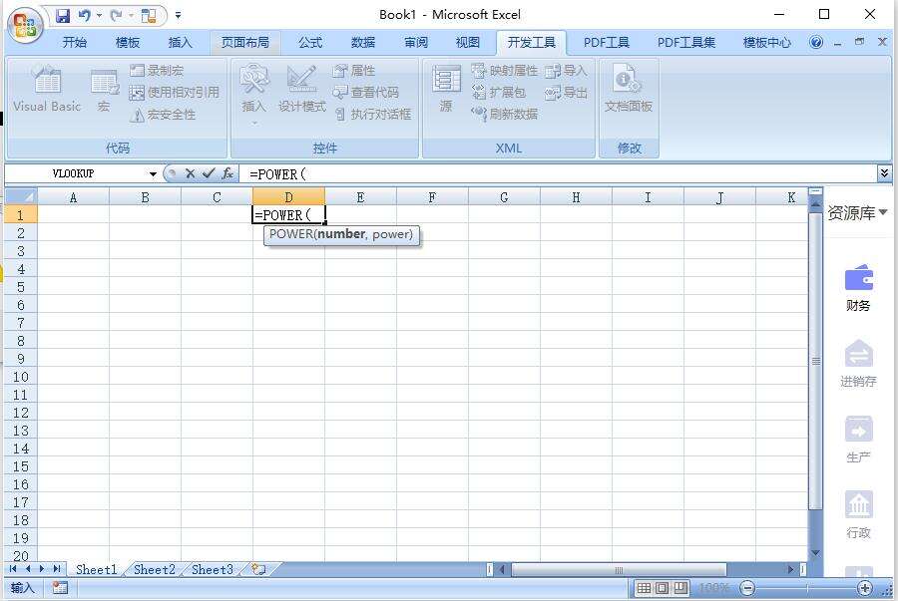Switch to Normal view in status bar
The height and width of the screenshot is (601, 898).
(x=644, y=588)
